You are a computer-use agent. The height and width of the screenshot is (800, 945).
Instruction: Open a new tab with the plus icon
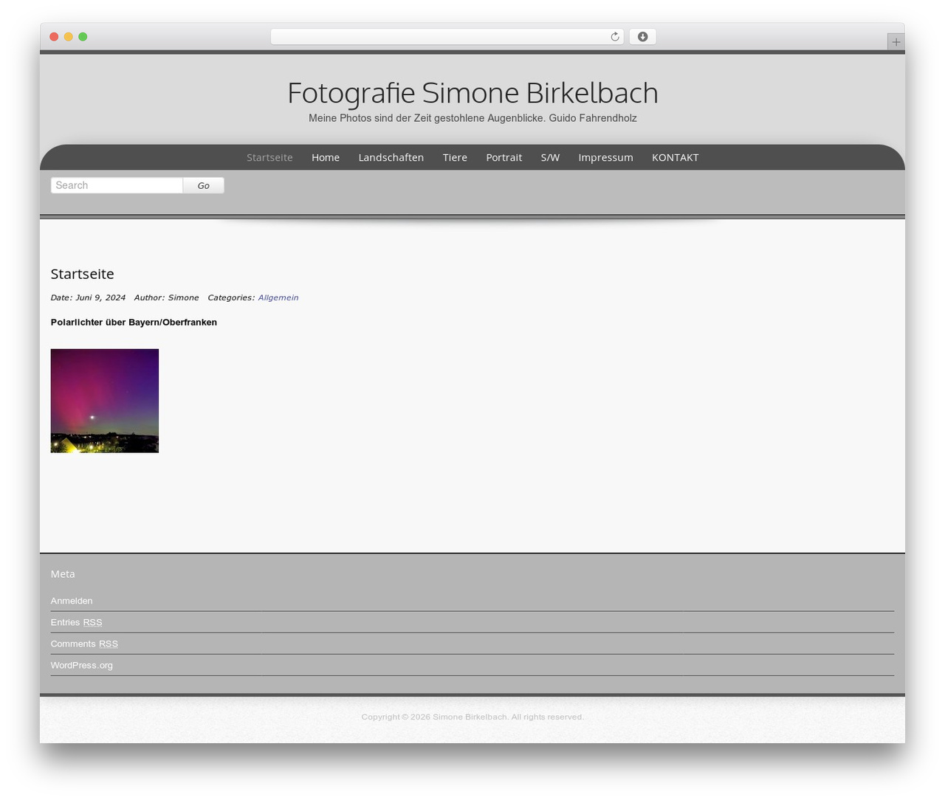click(x=896, y=42)
